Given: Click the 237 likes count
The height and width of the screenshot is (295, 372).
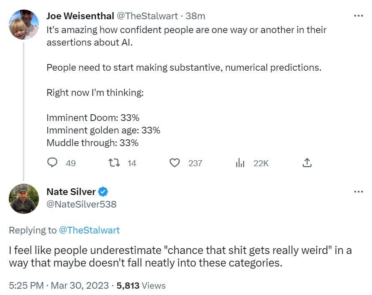Looking at the screenshot, I should pos(195,163).
